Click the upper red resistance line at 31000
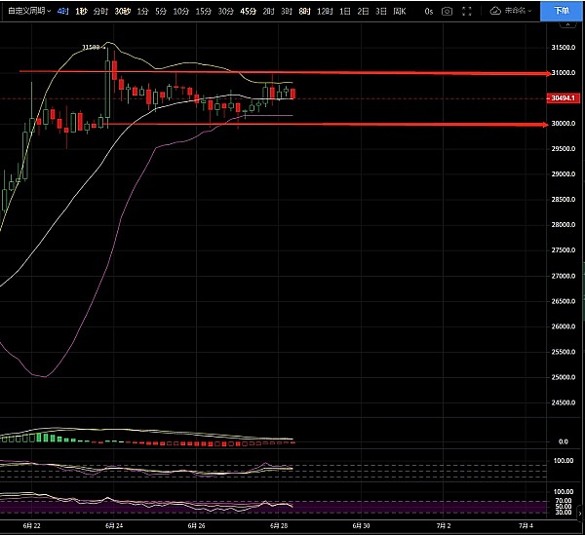585x535 pixels. 292,72
